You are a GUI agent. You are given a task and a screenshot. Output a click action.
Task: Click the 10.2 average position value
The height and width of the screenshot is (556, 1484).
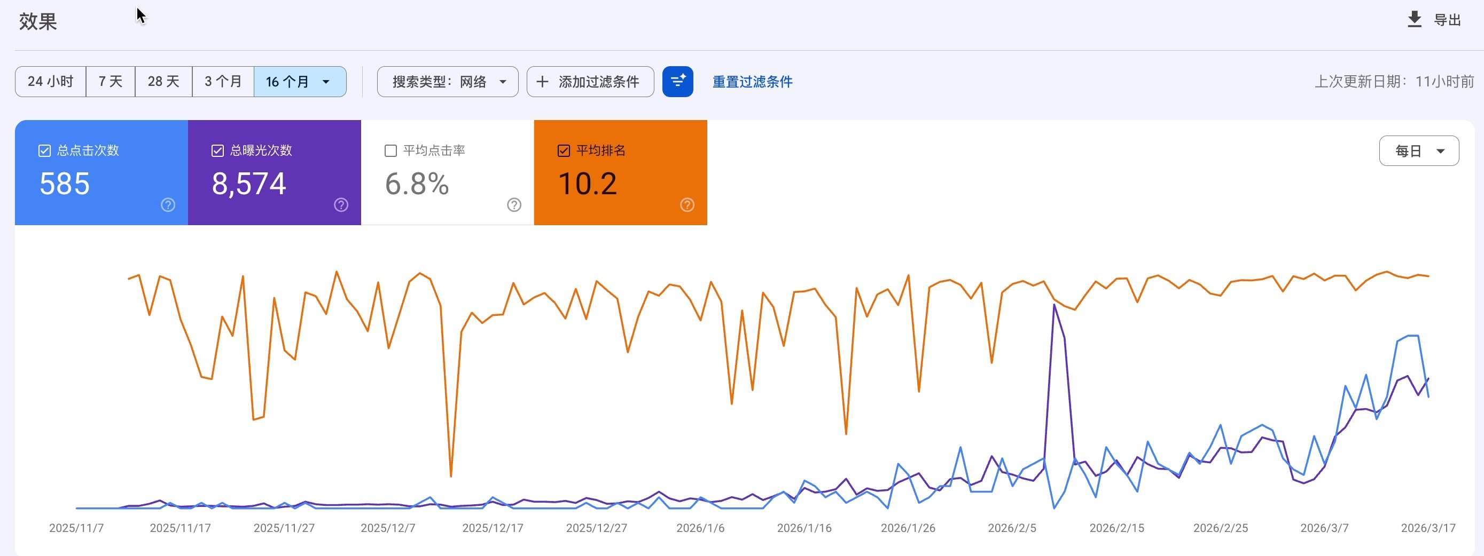point(588,184)
